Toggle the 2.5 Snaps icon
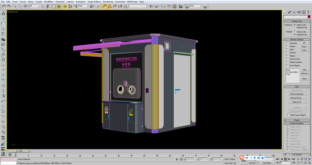 pos(104,7)
